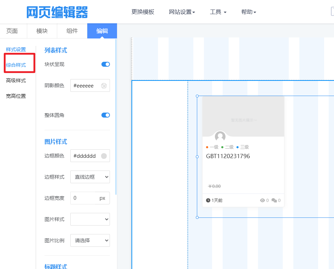The width and height of the screenshot is (334, 269).
Task: Click 更换模板 in top menu
Action: (x=143, y=12)
